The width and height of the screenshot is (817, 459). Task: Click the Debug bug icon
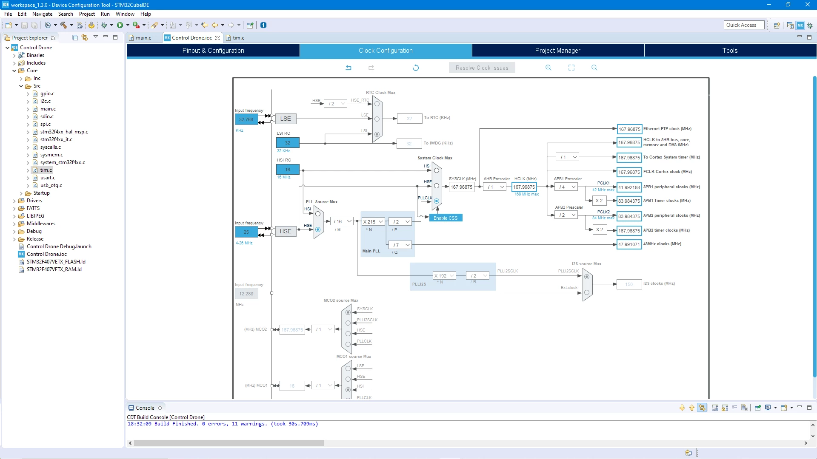click(x=104, y=25)
